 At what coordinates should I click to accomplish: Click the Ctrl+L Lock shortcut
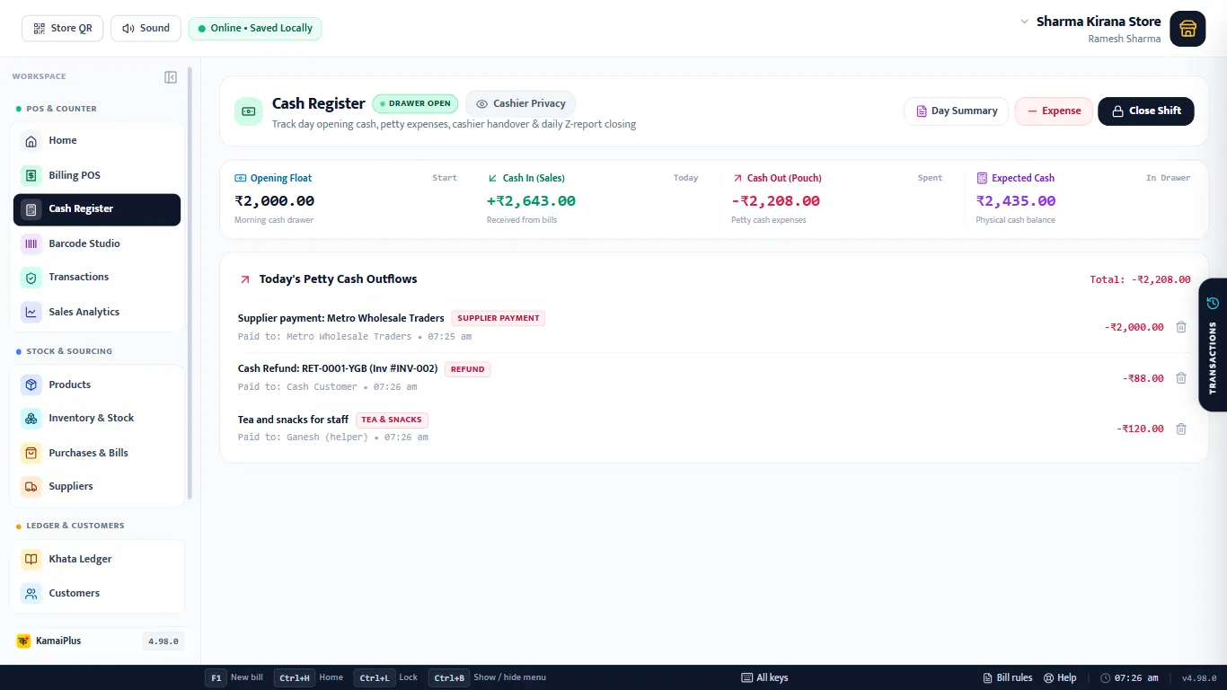coord(386,677)
